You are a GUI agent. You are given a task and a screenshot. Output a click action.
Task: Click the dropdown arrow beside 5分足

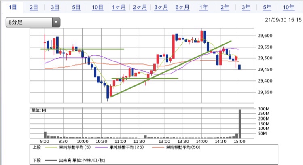[x=56, y=22]
